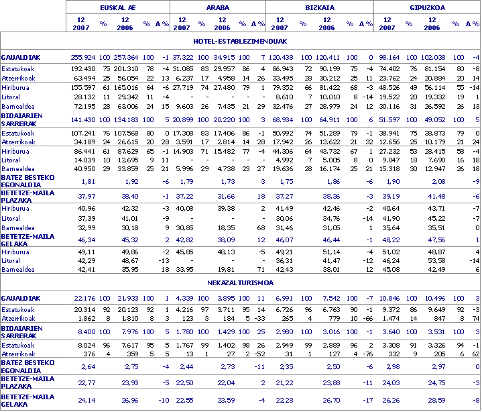
Task: Select the 255.924 Gaualdiak value cell
Action: pyautogui.click(x=83, y=57)
